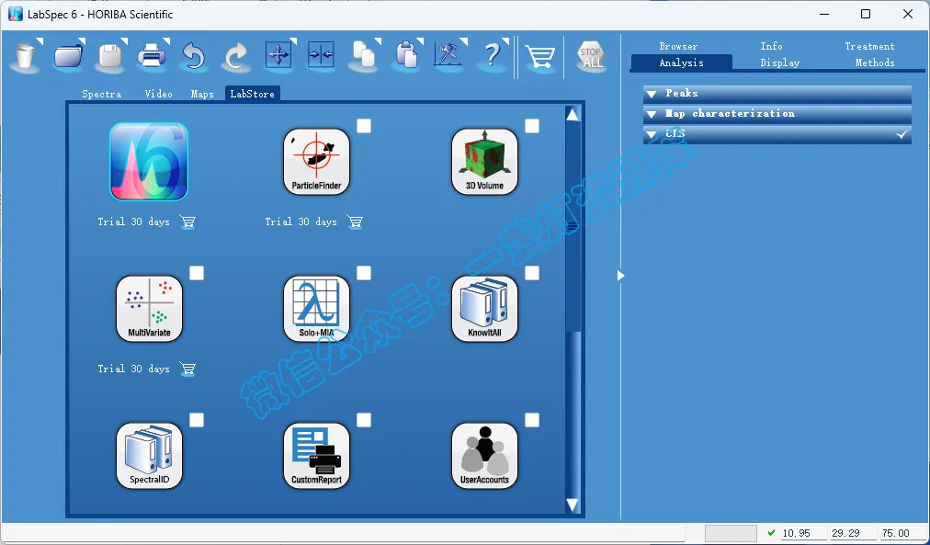
Task: Toggle the CLS section checkmark
Action: pyautogui.click(x=902, y=134)
